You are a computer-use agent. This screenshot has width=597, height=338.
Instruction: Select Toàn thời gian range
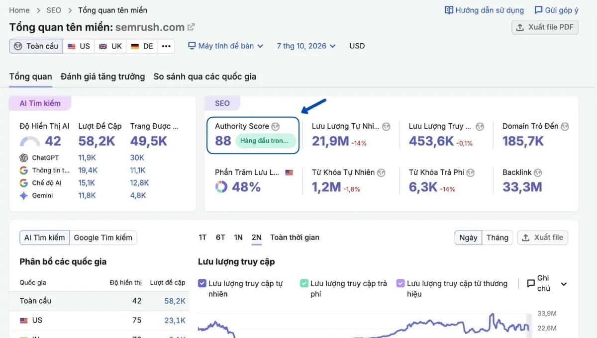tap(295, 238)
